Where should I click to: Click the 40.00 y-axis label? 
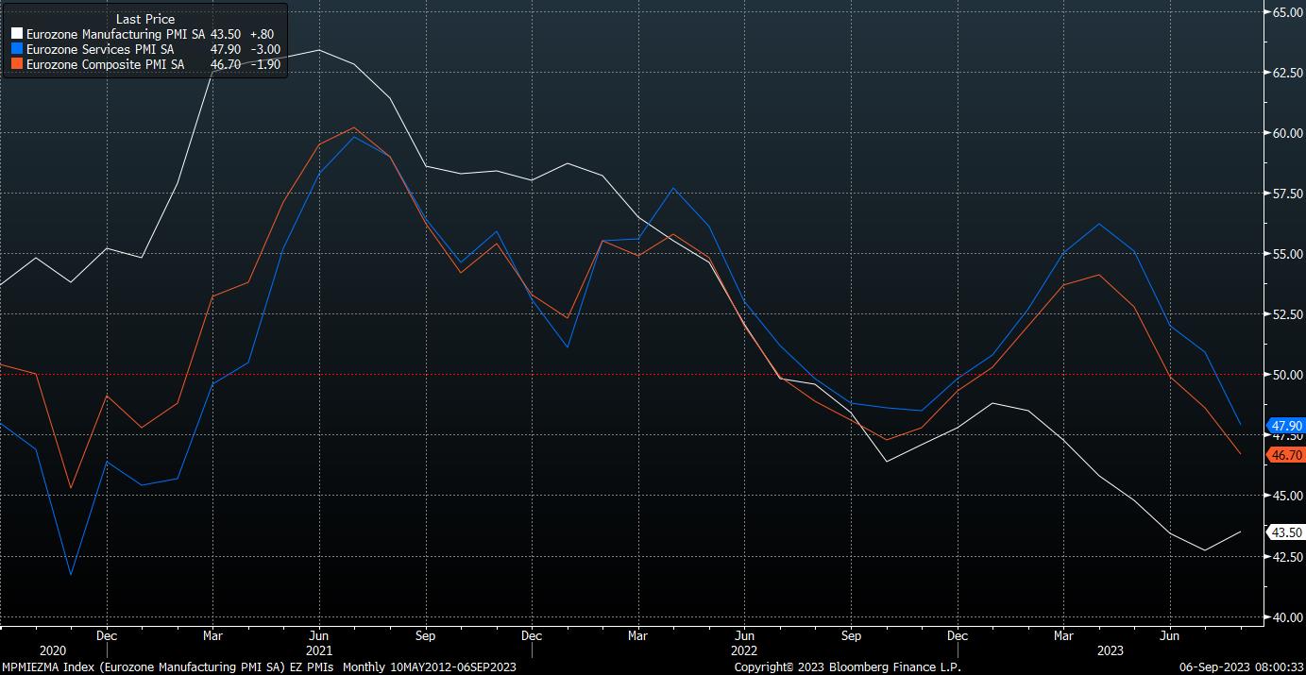[x=1287, y=616]
